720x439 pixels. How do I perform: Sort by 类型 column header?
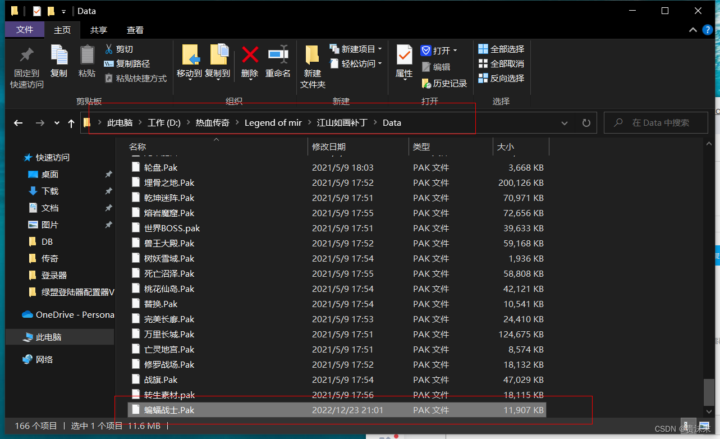pos(451,147)
